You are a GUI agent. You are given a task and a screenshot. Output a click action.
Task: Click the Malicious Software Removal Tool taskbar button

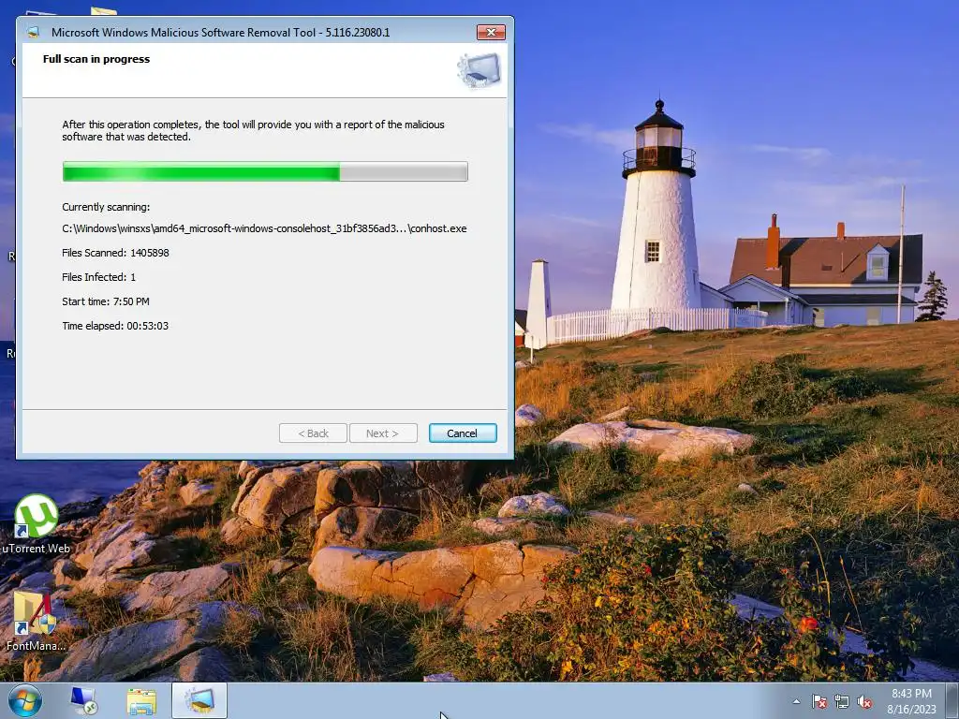[x=199, y=700]
